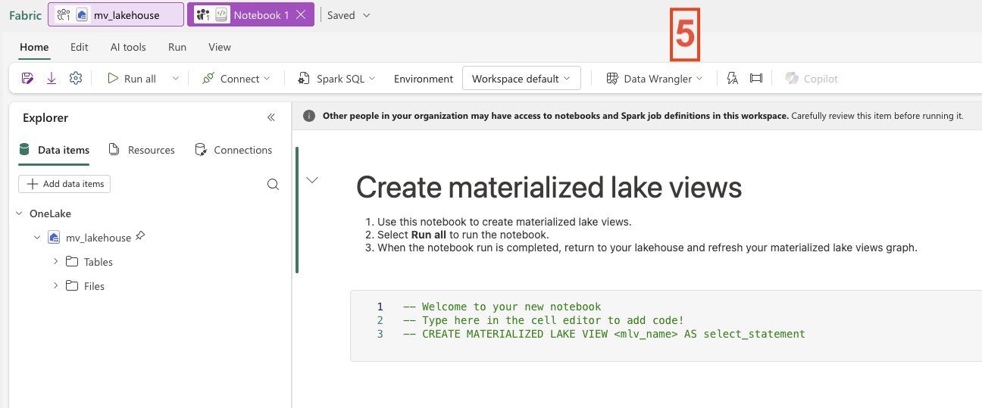
Task: Open the Spark SQL language dropdown
Action: (336, 79)
